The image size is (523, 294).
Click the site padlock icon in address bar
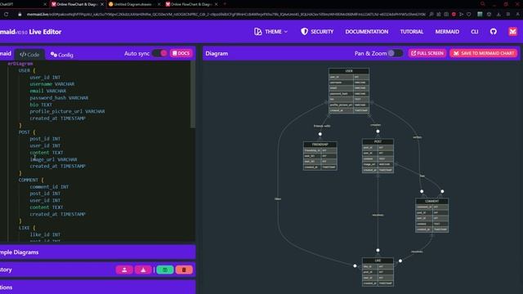point(20,15)
